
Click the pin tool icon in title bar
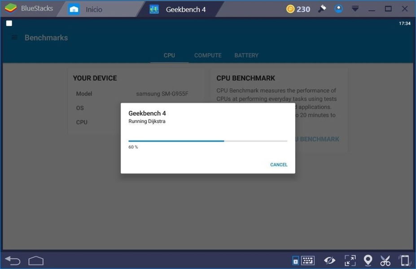pos(322,9)
